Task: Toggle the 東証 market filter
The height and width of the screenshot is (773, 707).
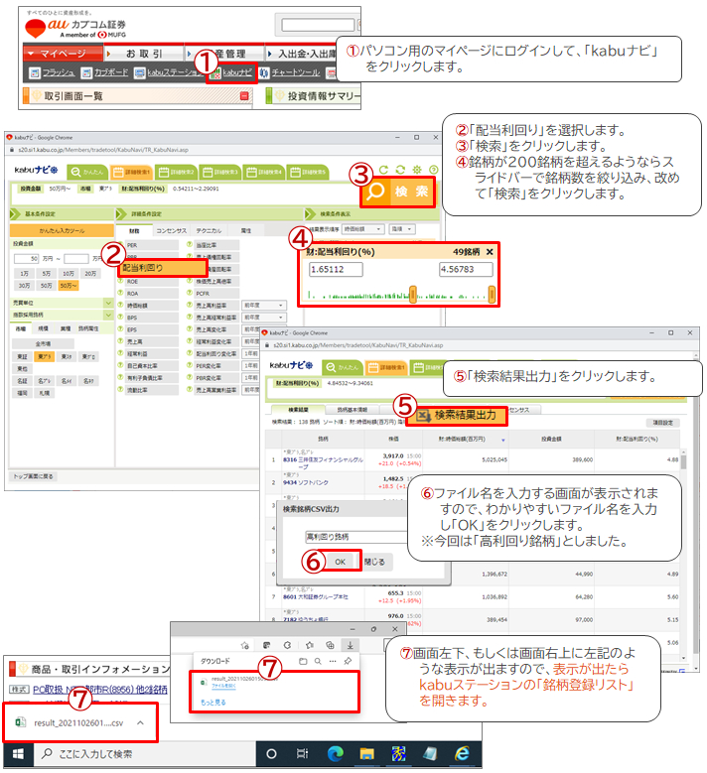Action: (22, 356)
